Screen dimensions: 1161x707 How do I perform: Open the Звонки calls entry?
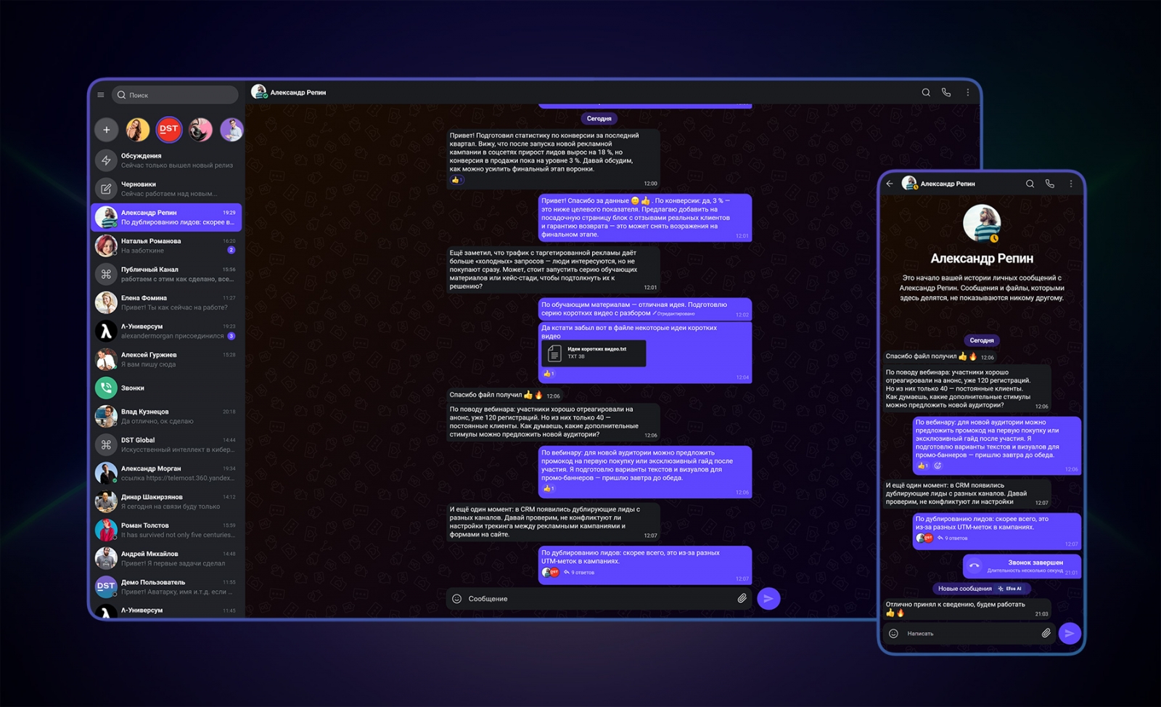tap(167, 388)
